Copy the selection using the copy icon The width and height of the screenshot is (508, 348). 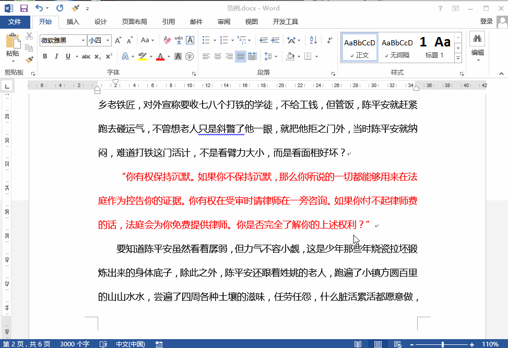[29, 48]
